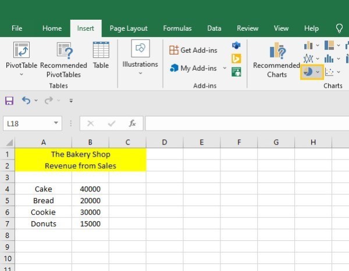Click the Redo arrow
The width and height of the screenshot is (349, 271).
point(49,100)
